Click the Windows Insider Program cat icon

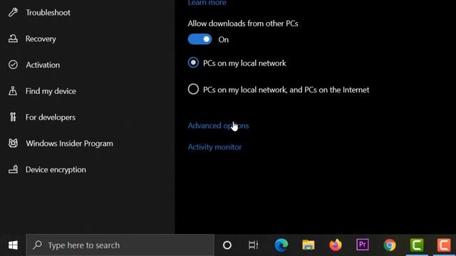tap(13, 143)
